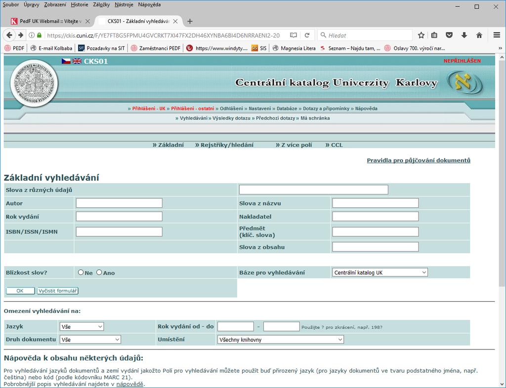This screenshot has width=506, height=388.
Task: Open Jazyk dropdown
Action: [x=82, y=326]
